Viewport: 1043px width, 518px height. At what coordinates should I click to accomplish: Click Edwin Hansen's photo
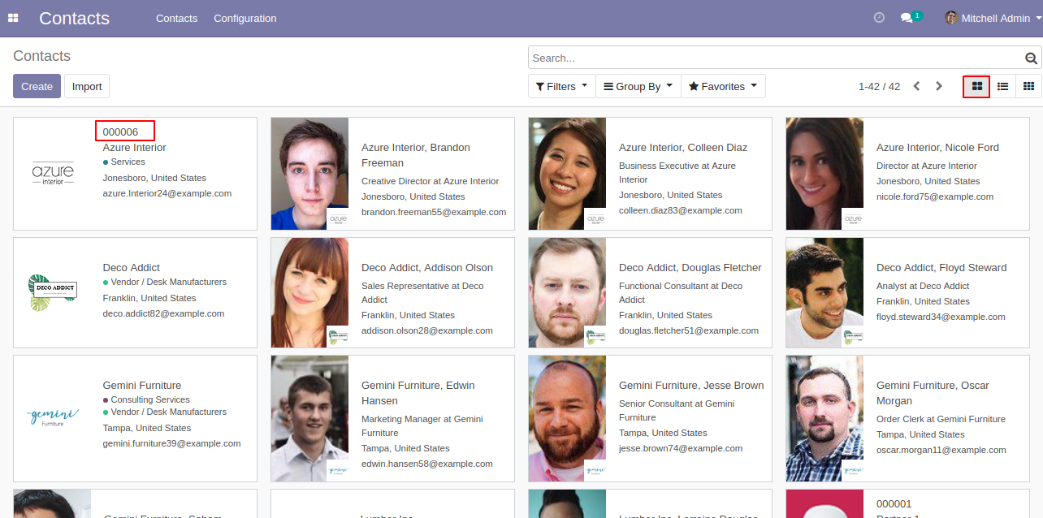[309, 418]
